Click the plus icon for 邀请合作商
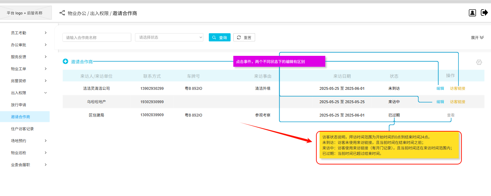The width and height of the screenshot is (491, 196). tap(66, 62)
